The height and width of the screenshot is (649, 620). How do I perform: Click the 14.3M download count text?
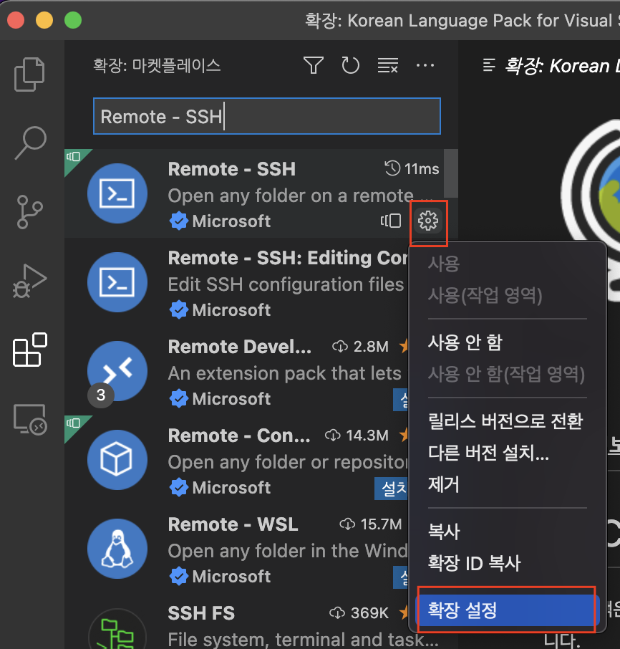pyautogui.click(x=367, y=436)
